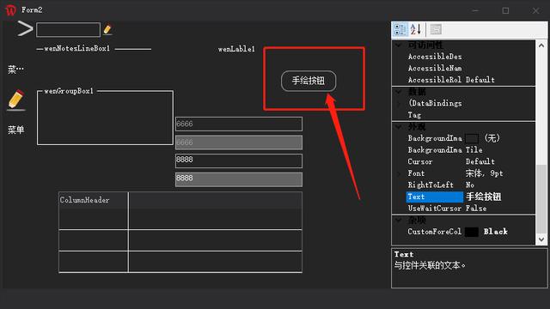The image size is (550, 309).
Task: Expand the (DataBindings) property
Action: click(x=399, y=103)
